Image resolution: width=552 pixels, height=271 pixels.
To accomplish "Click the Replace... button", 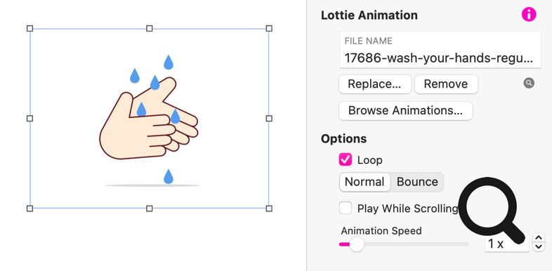I will pyautogui.click(x=375, y=84).
